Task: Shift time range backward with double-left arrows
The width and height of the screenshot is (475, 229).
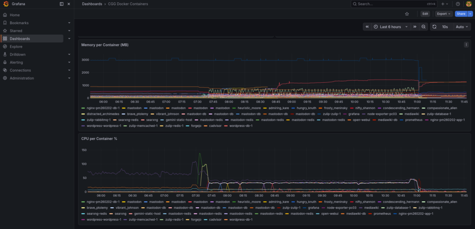Action: (367, 27)
